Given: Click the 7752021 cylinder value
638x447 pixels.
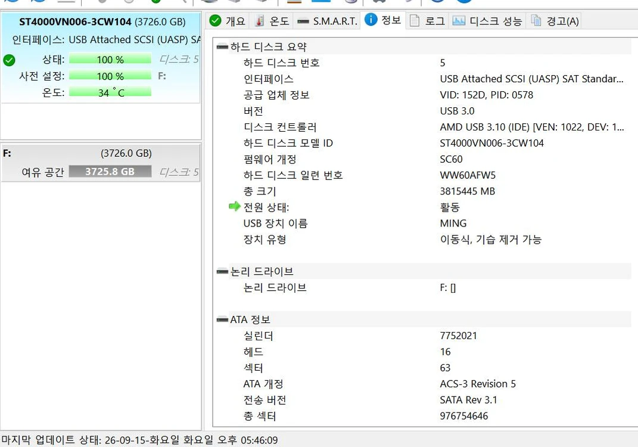Looking at the screenshot, I should pyautogui.click(x=458, y=336).
